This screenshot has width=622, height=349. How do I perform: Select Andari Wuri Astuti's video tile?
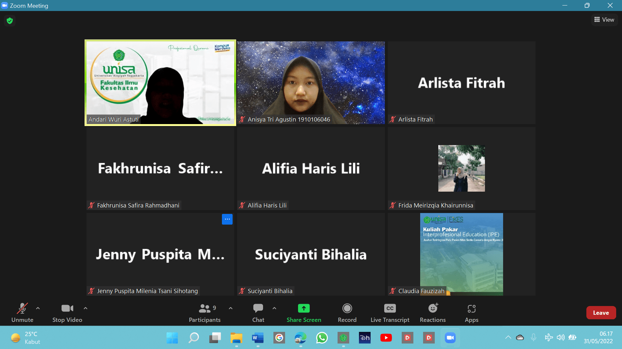coord(160,83)
